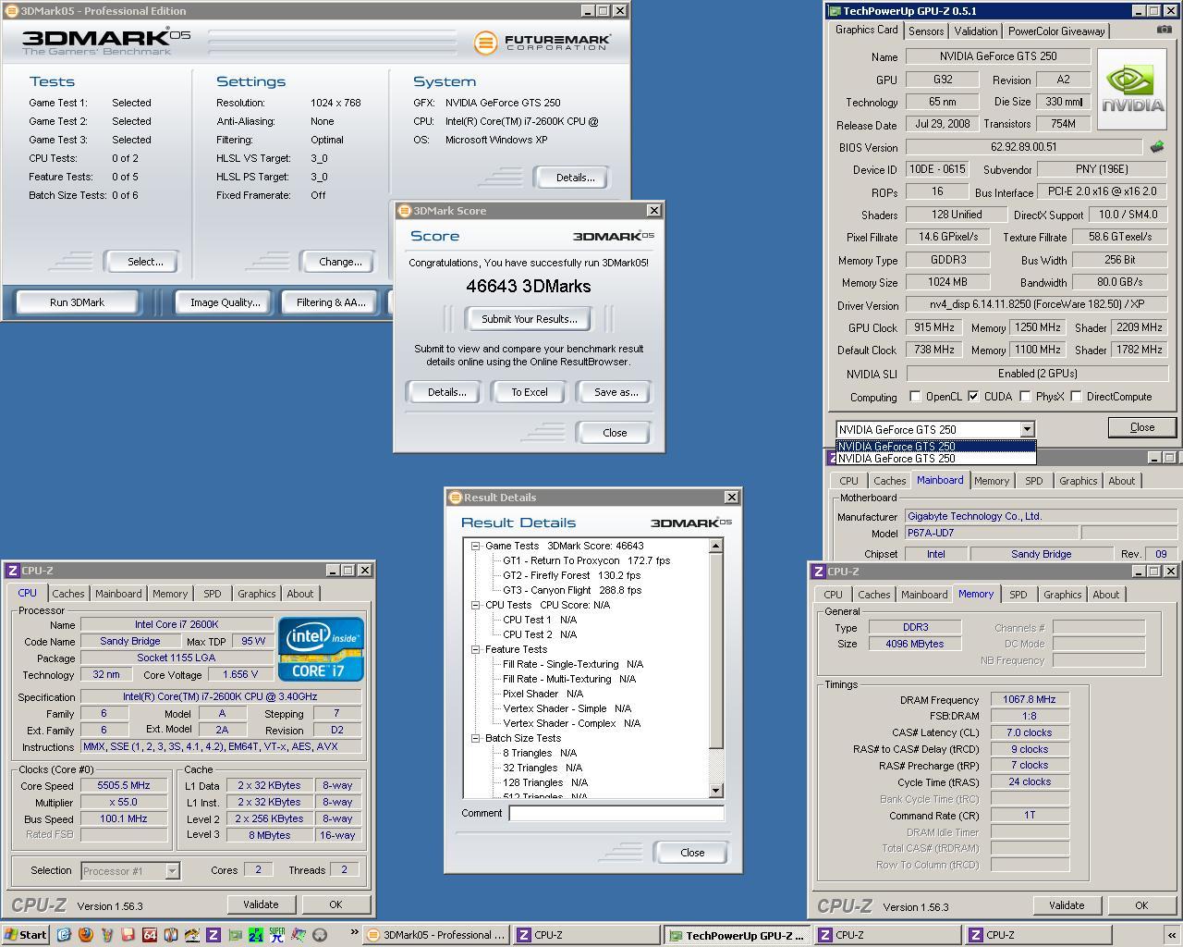Select second NVIDIA GeForce GTS 250 list entry
The width and height of the screenshot is (1183, 947).
pyautogui.click(x=935, y=459)
